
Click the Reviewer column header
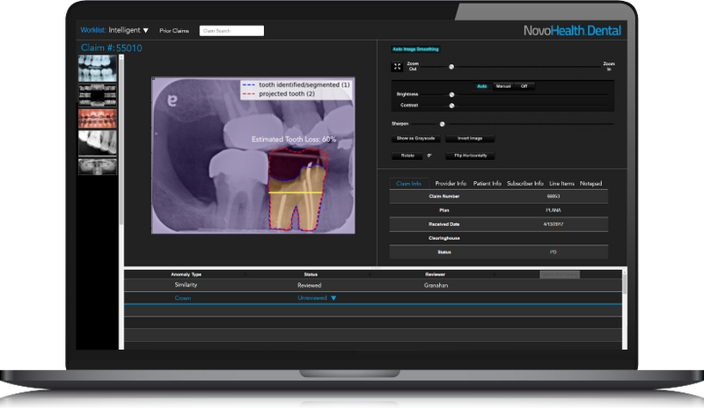(435, 274)
